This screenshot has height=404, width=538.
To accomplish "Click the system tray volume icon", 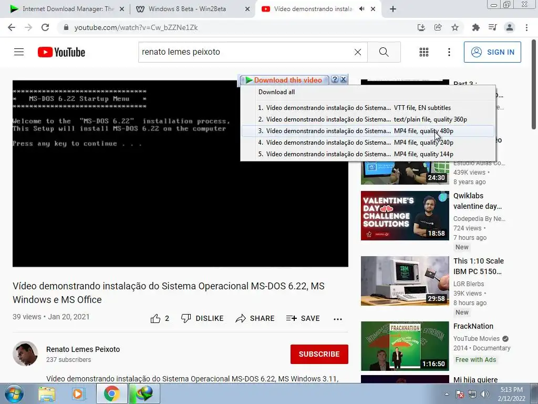I will coord(484,394).
